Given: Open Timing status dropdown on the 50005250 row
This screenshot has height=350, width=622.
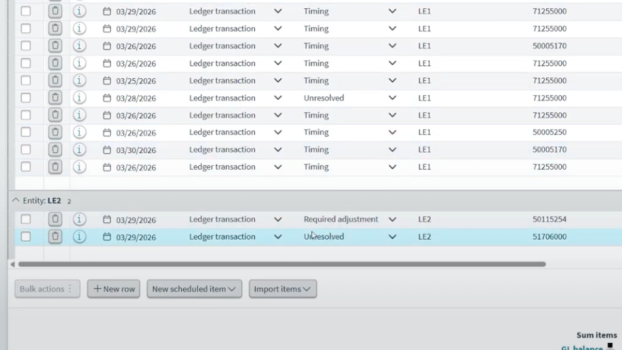Looking at the screenshot, I should click(392, 133).
